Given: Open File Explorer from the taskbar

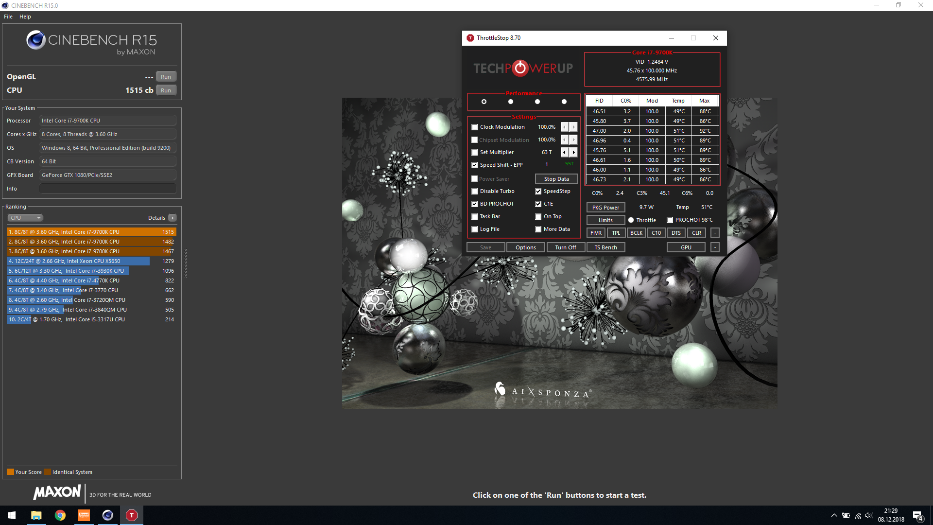Looking at the screenshot, I should coord(36,515).
